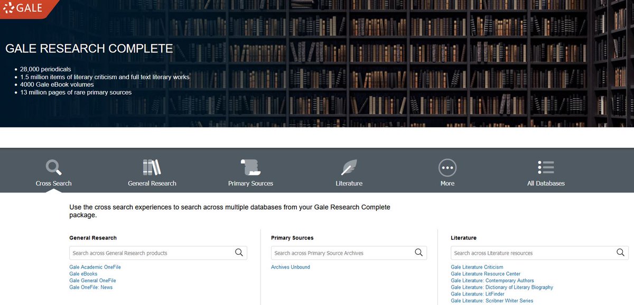Viewport: 634px width, 305px height.
Task: Switch to the Cross Search tab label
Action: 53,183
